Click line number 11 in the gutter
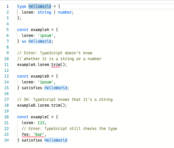Viewport: 174px width, 148px height. [x=6, y=65]
